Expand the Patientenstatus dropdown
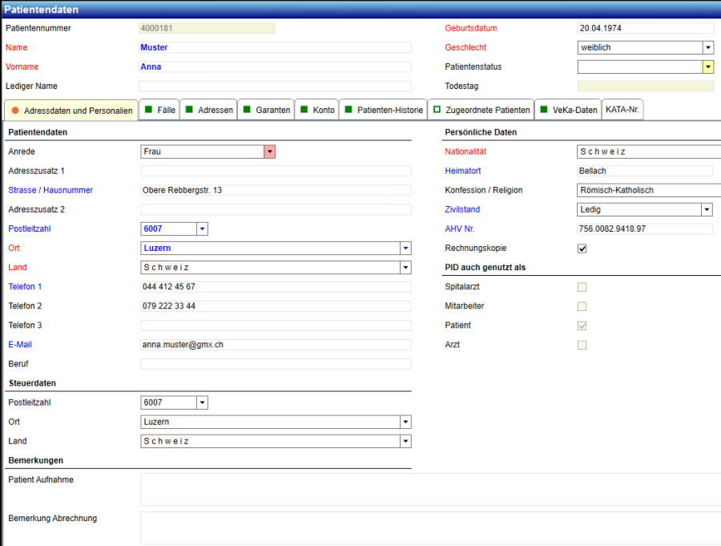The height and width of the screenshot is (546, 721). (x=708, y=67)
